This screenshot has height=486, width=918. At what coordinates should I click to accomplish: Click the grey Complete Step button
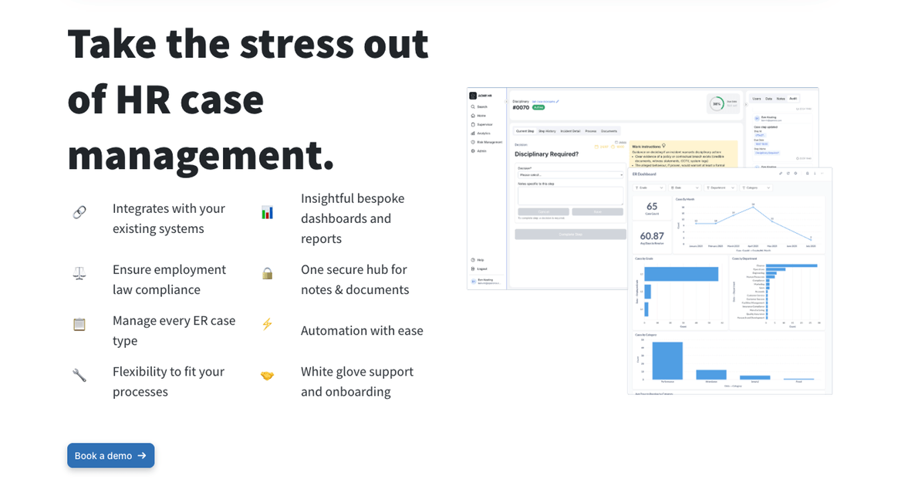[570, 235]
